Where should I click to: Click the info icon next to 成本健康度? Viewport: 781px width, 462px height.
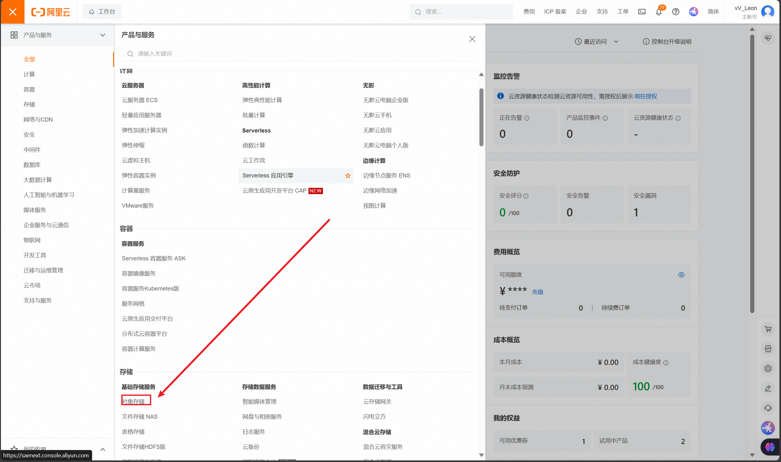click(x=666, y=363)
